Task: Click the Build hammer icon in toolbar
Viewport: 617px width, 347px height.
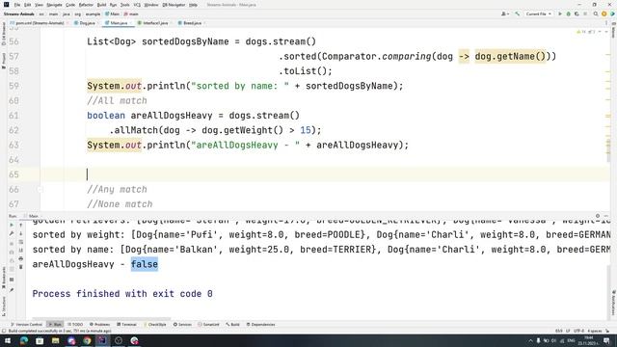Action: (517, 13)
